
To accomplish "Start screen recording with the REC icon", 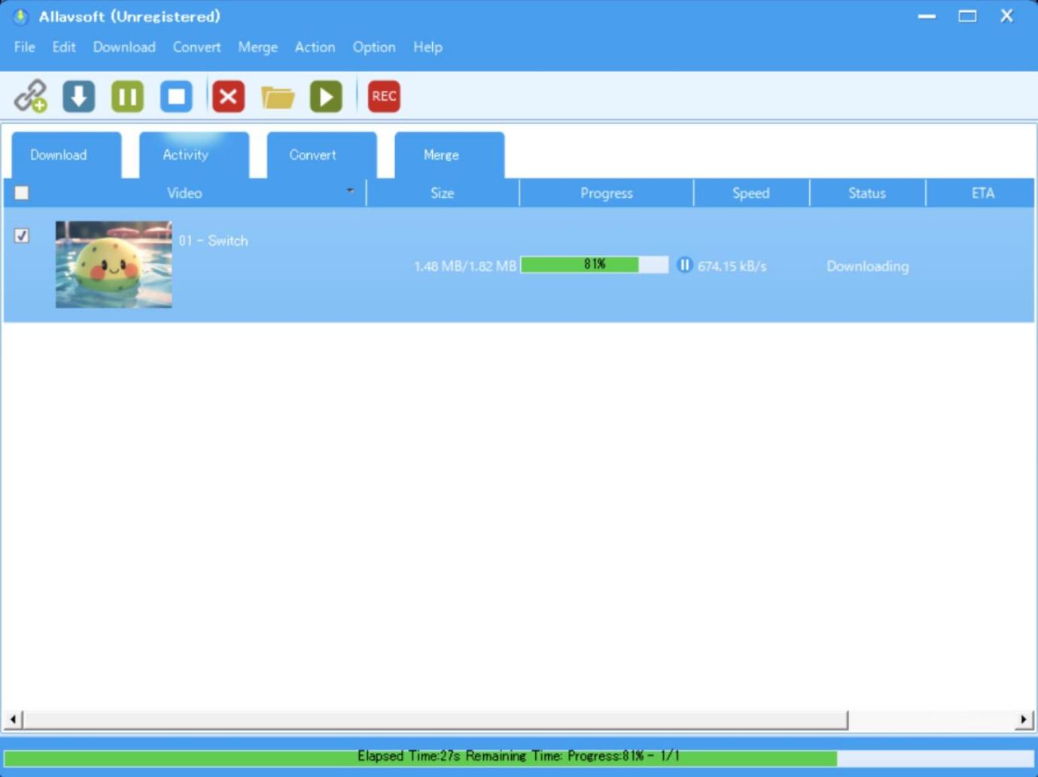I will click(384, 96).
